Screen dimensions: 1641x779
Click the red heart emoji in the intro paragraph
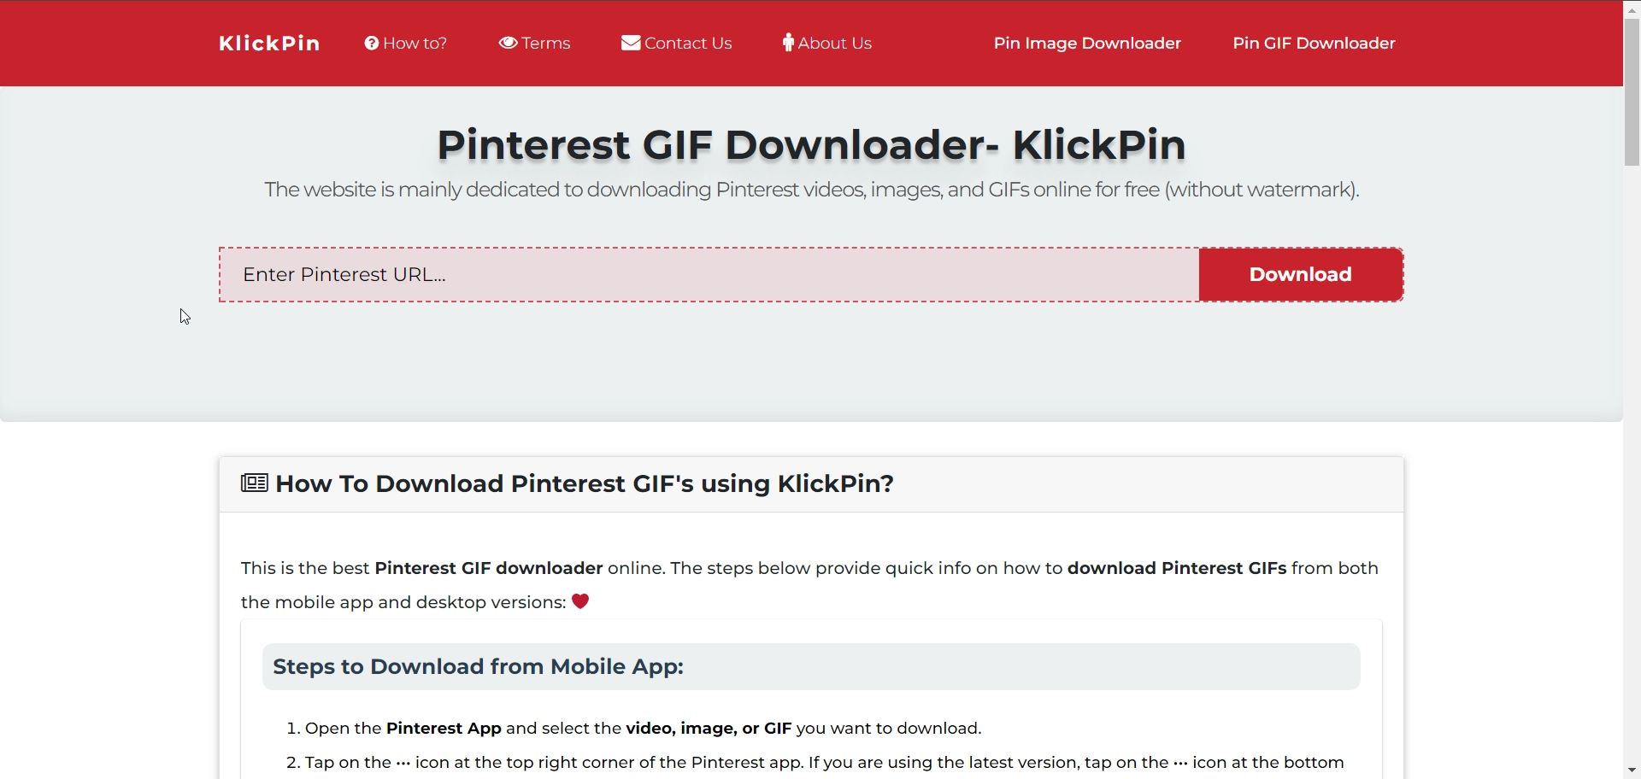tap(580, 601)
